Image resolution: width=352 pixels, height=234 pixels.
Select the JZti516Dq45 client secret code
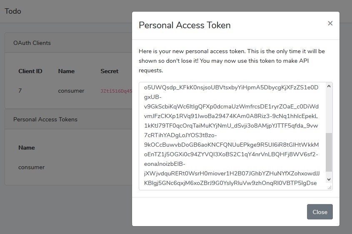pyautogui.click(x=116, y=91)
